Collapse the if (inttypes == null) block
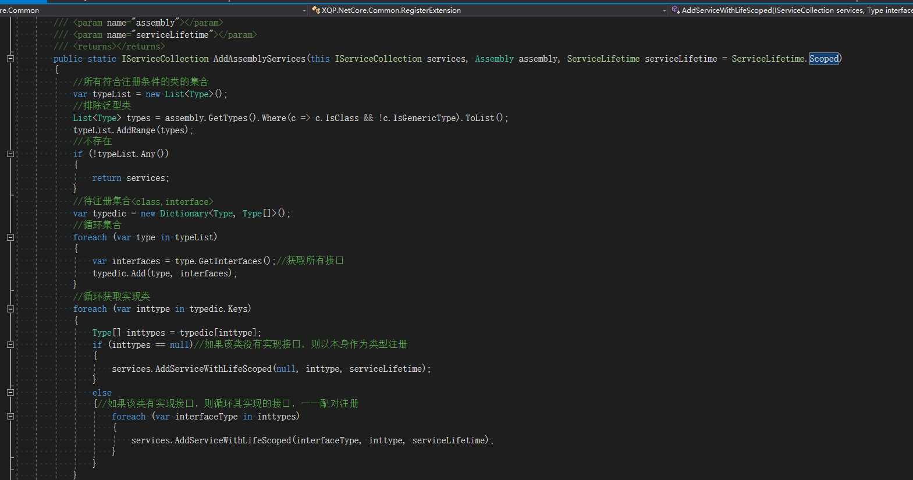 pos(10,345)
